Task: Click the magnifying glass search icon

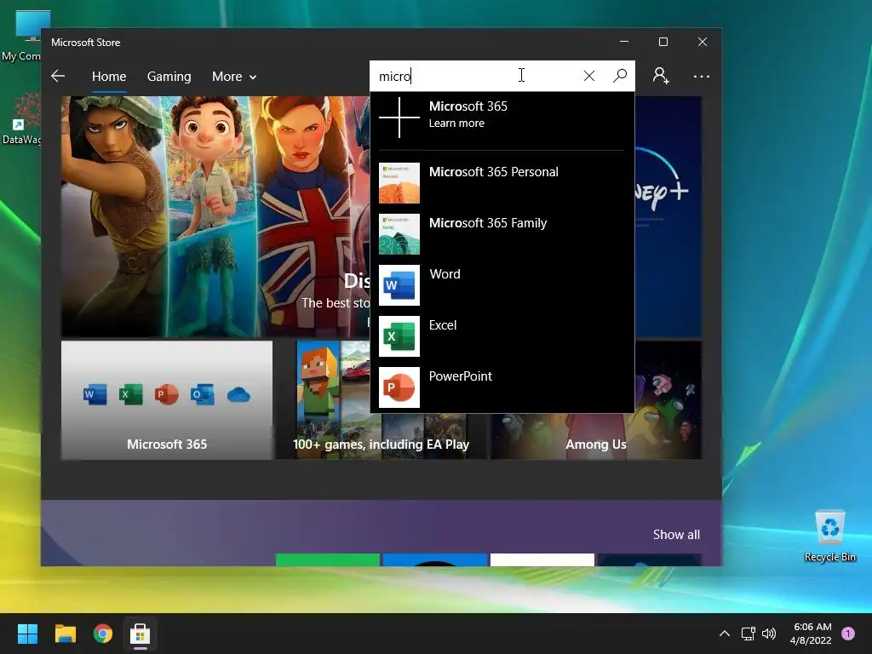Action: (x=620, y=76)
